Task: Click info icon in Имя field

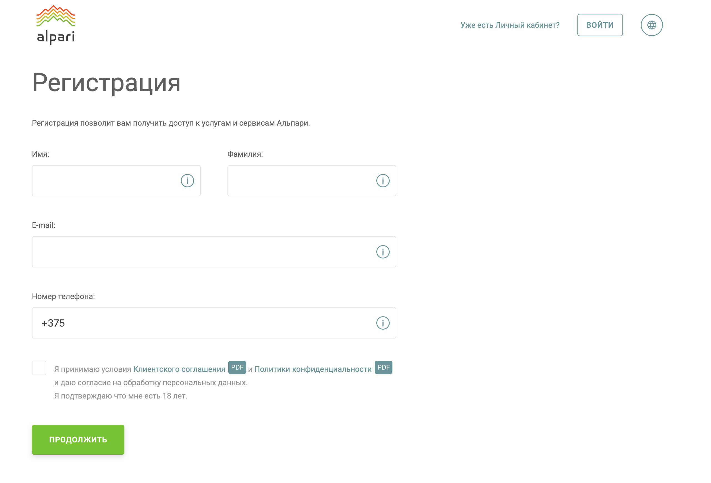Action: 187,181
